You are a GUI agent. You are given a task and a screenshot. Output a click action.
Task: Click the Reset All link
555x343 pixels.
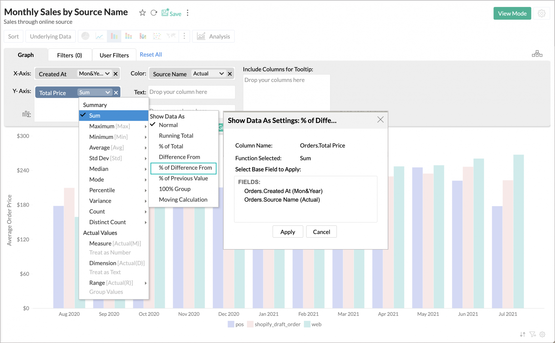[x=151, y=54]
